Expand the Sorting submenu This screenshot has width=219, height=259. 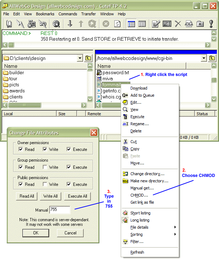coord(150,234)
